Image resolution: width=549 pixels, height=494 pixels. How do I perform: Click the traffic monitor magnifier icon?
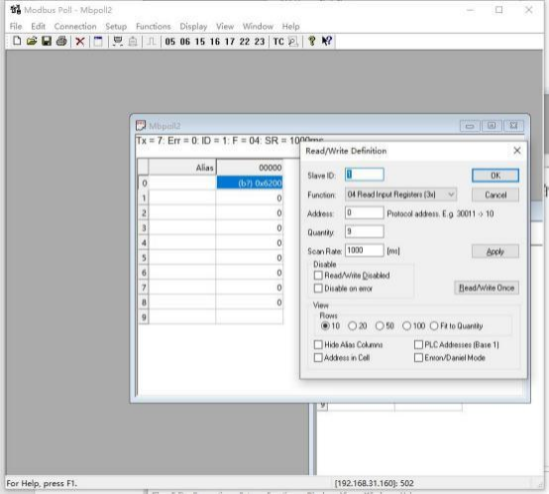[x=293, y=42]
